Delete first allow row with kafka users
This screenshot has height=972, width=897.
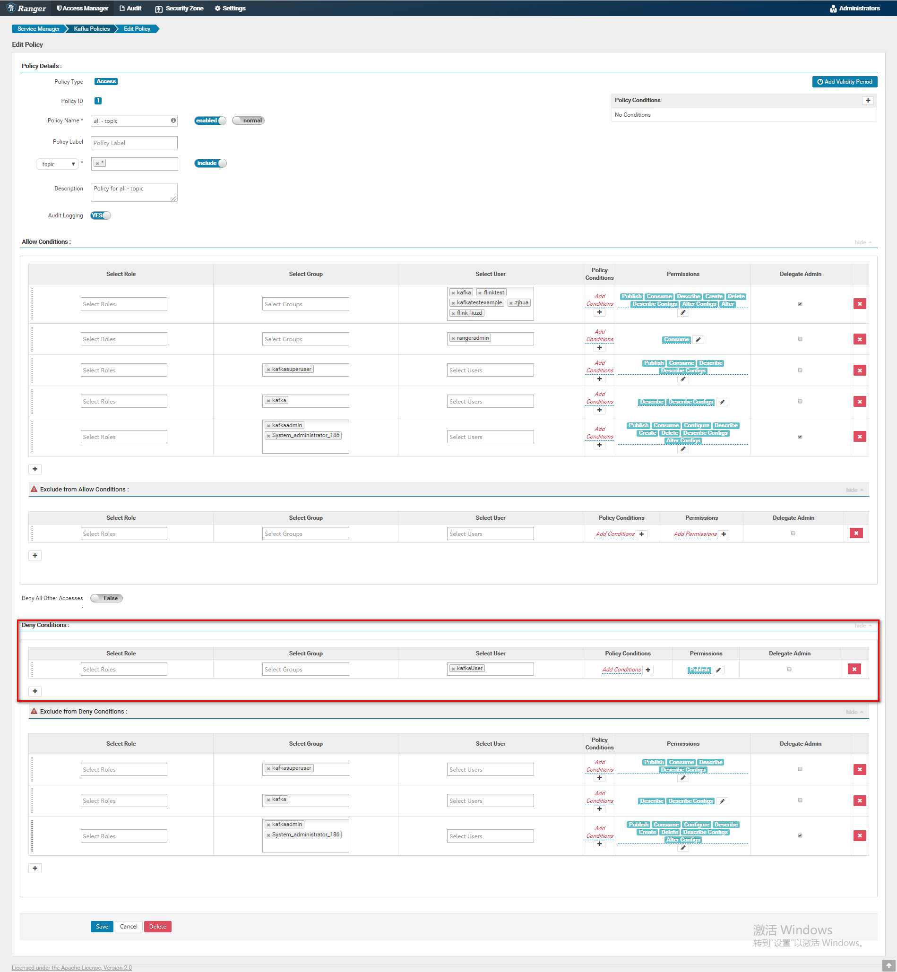pyautogui.click(x=860, y=304)
